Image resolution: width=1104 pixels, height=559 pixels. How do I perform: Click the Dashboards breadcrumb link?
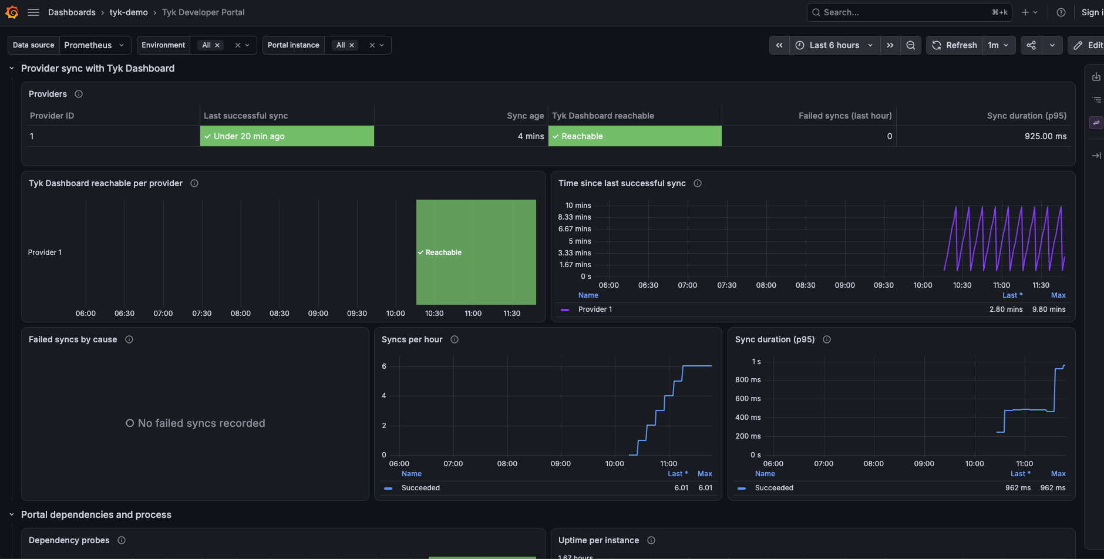point(72,12)
